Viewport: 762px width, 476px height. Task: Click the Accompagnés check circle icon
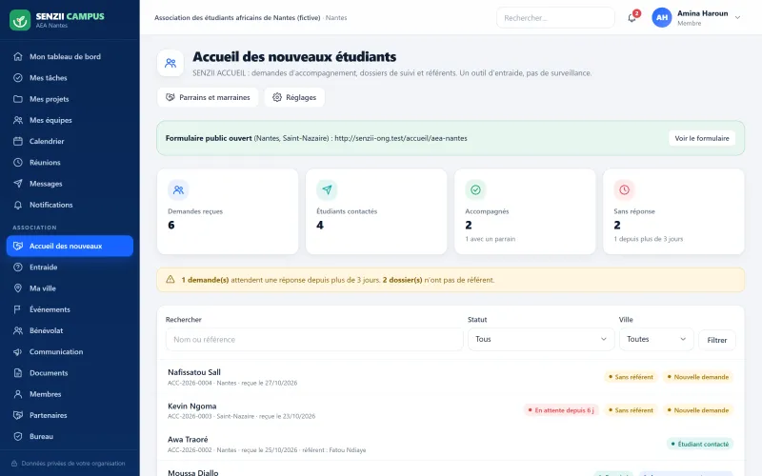[x=475, y=189]
